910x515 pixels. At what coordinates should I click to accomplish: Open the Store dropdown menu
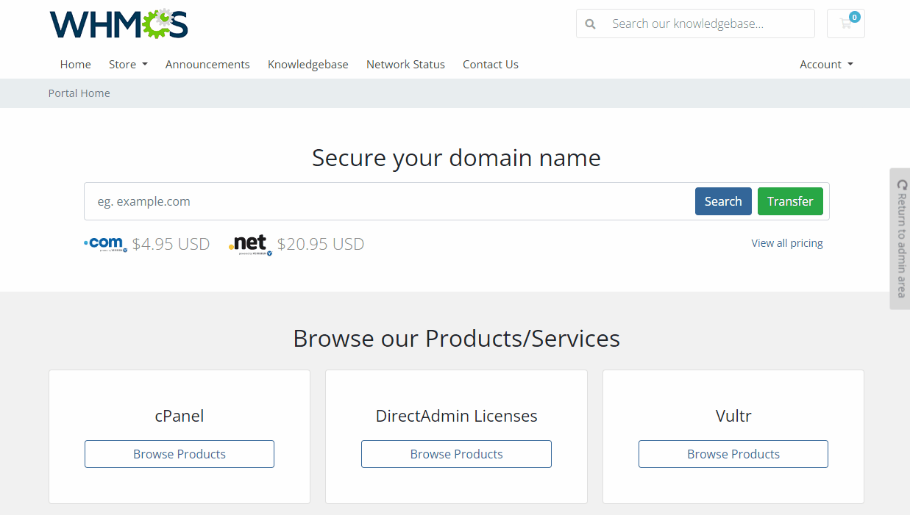click(128, 65)
